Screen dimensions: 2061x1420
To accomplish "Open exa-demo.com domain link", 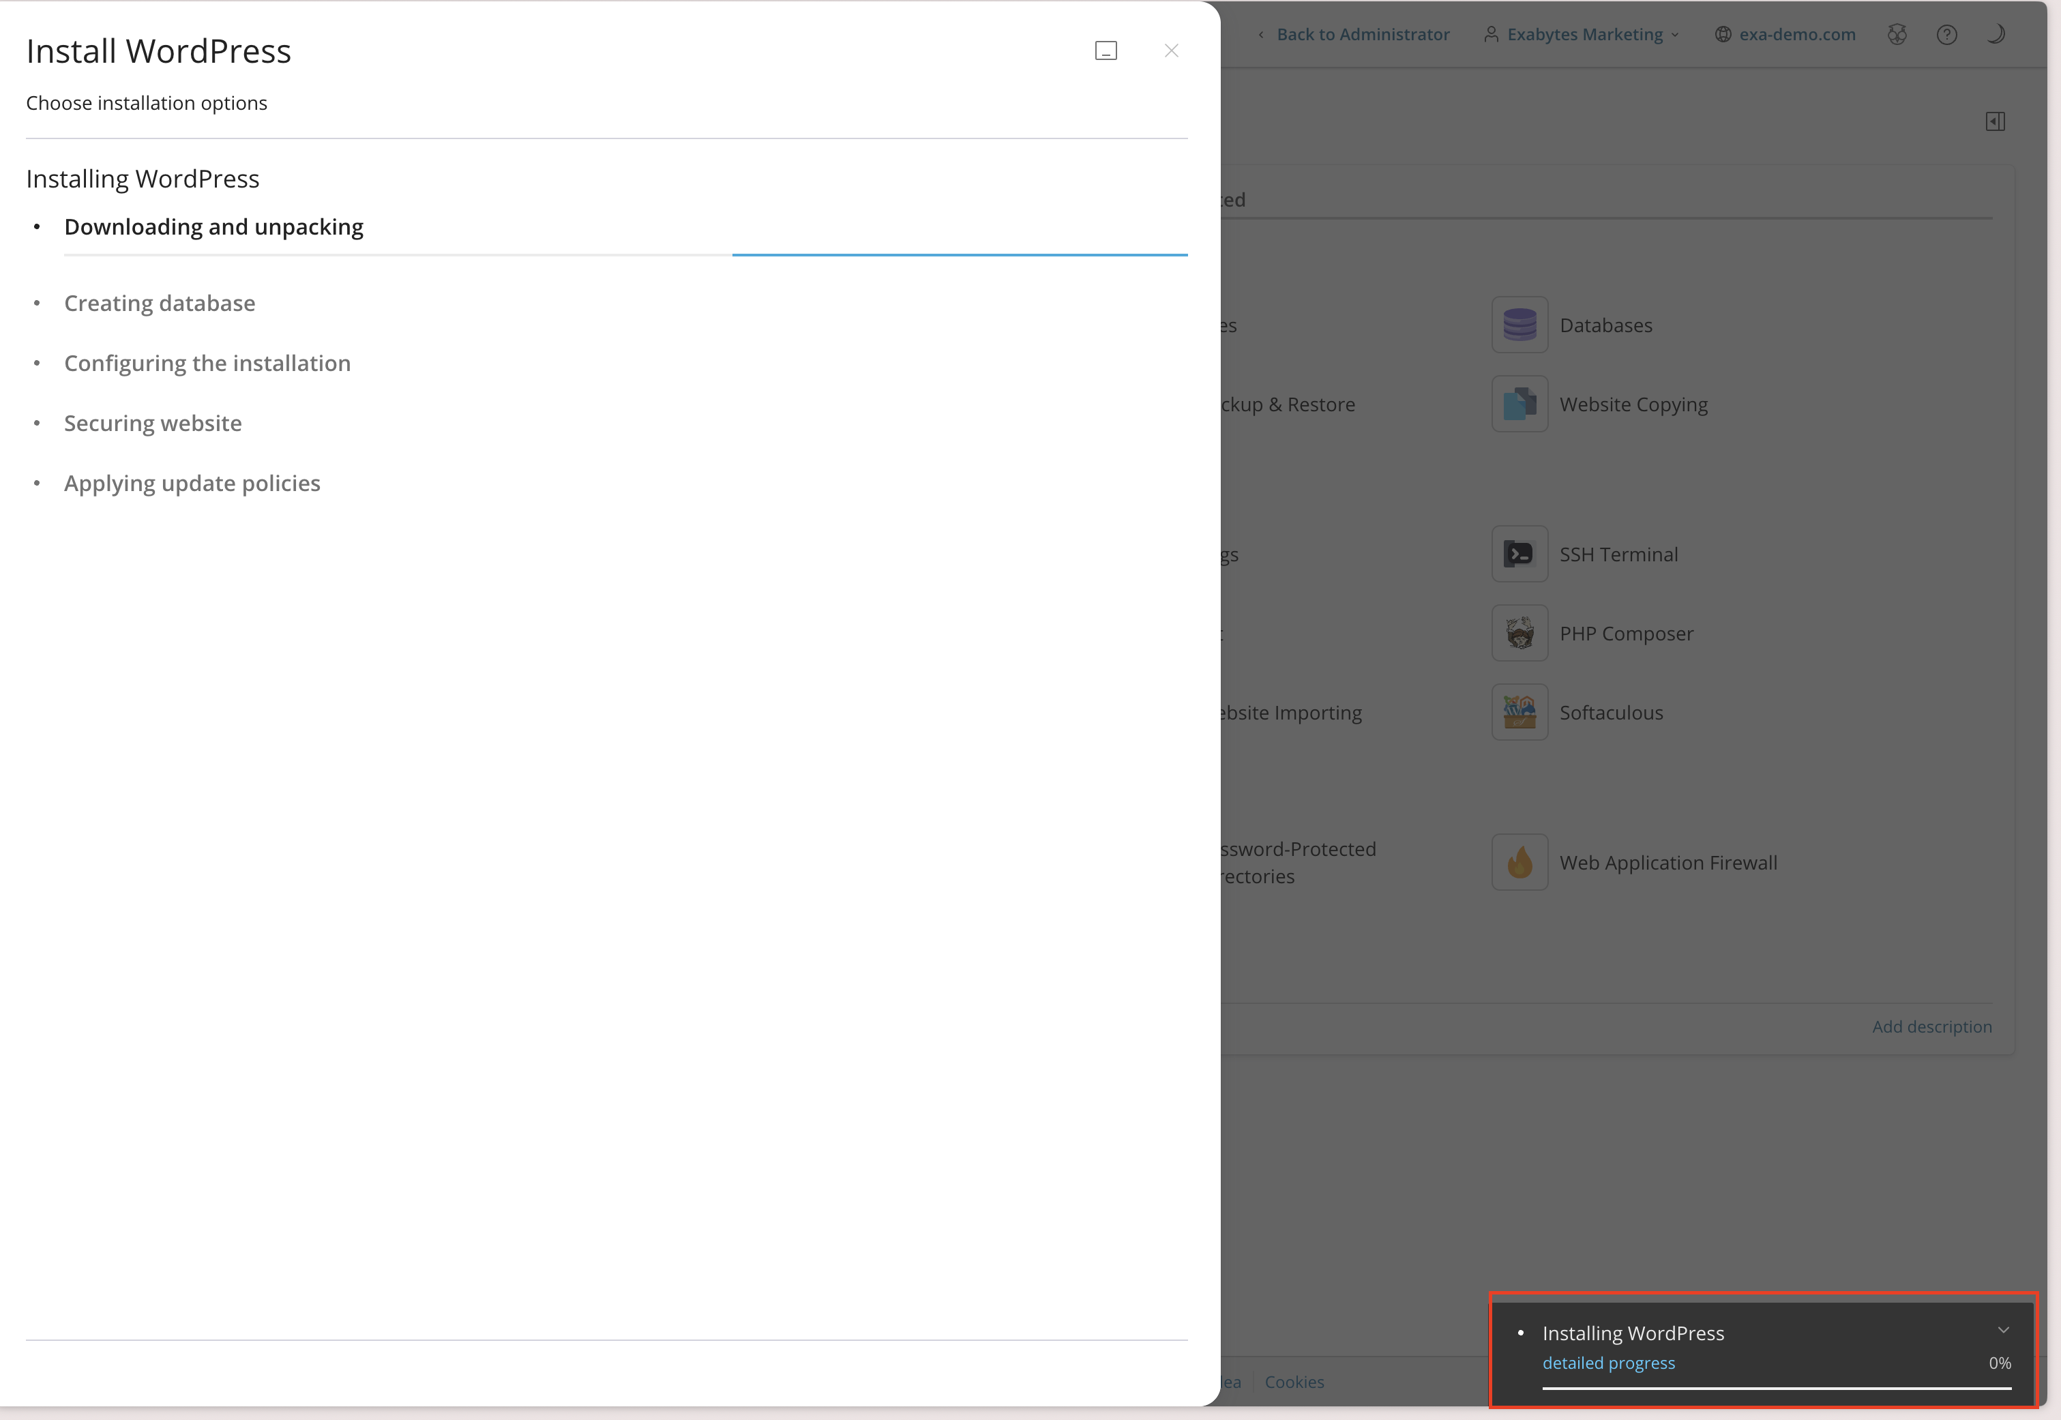I will click(1796, 35).
